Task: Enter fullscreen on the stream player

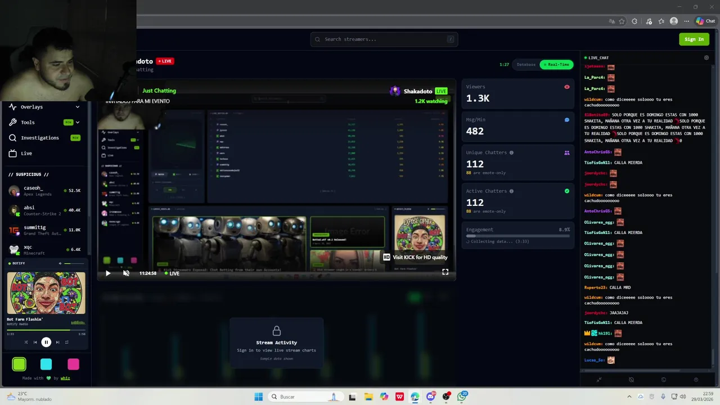Action: tap(445, 272)
